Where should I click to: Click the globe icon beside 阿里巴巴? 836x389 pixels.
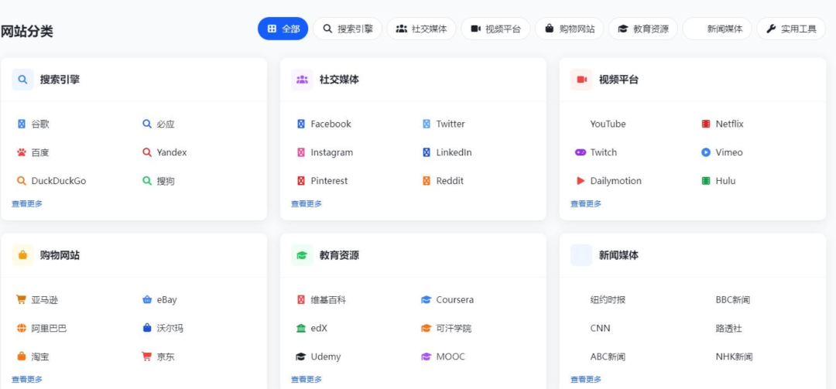point(22,328)
